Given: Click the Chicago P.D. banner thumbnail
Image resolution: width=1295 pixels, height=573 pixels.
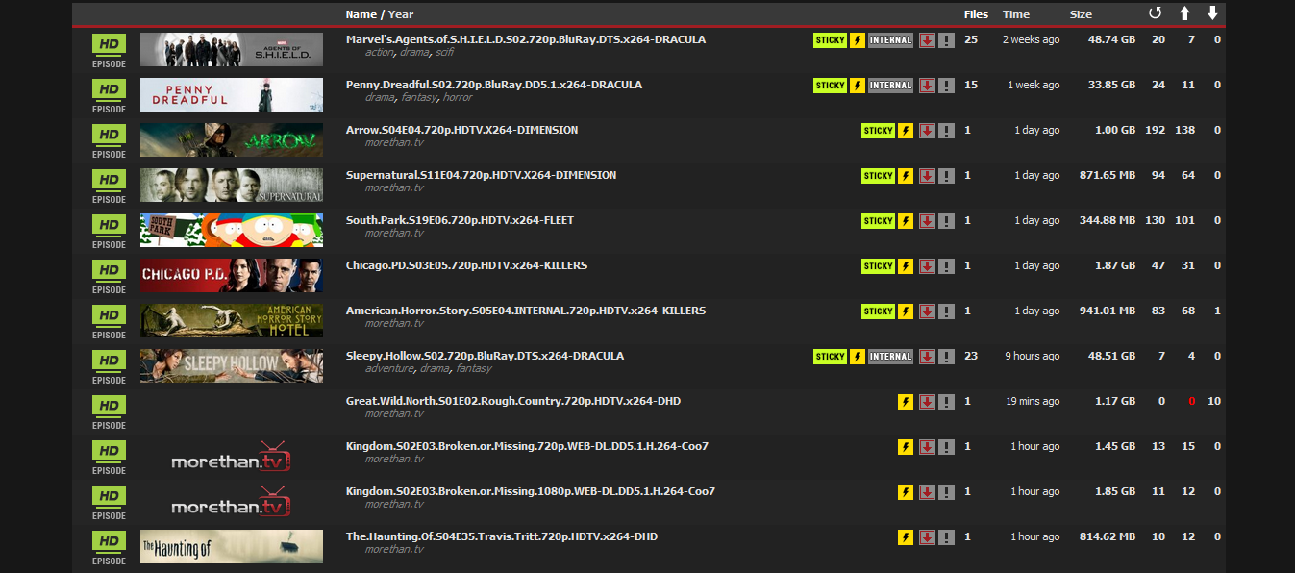Looking at the screenshot, I should (232, 276).
